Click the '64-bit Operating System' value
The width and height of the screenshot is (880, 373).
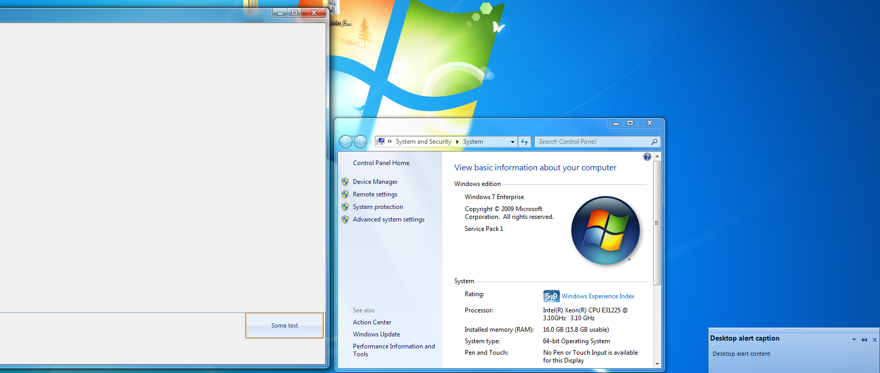coord(576,341)
